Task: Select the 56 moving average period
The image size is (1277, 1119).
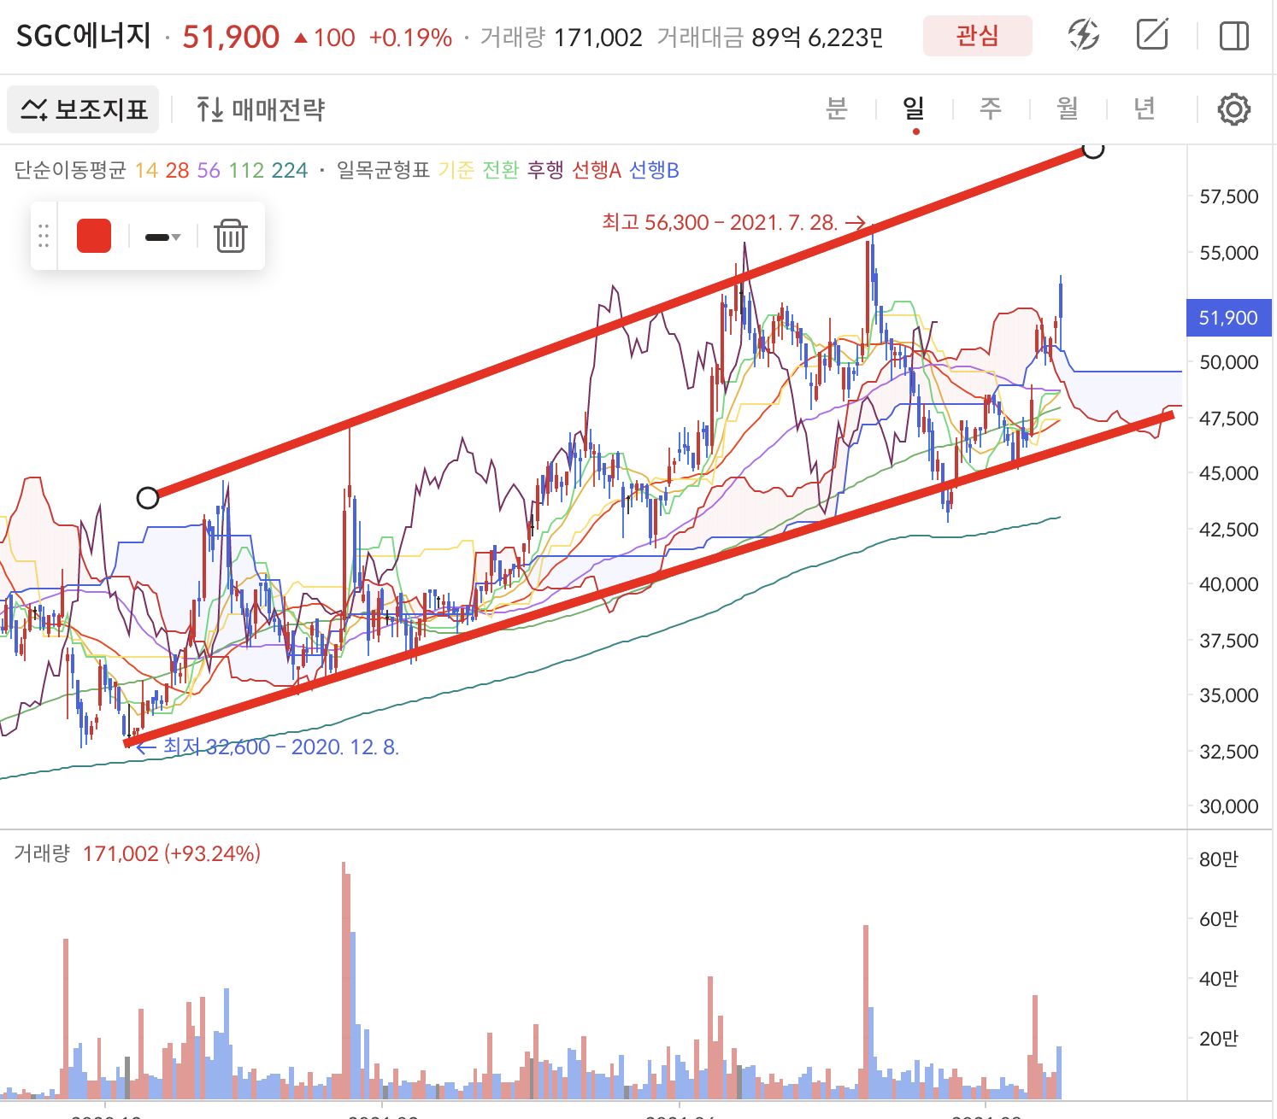Action: (x=209, y=170)
